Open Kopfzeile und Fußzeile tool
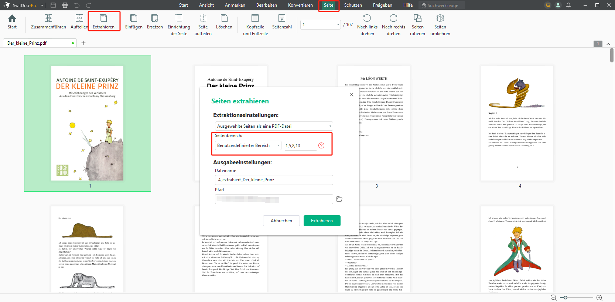Viewport: 615px width, 302px height. tap(255, 25)
